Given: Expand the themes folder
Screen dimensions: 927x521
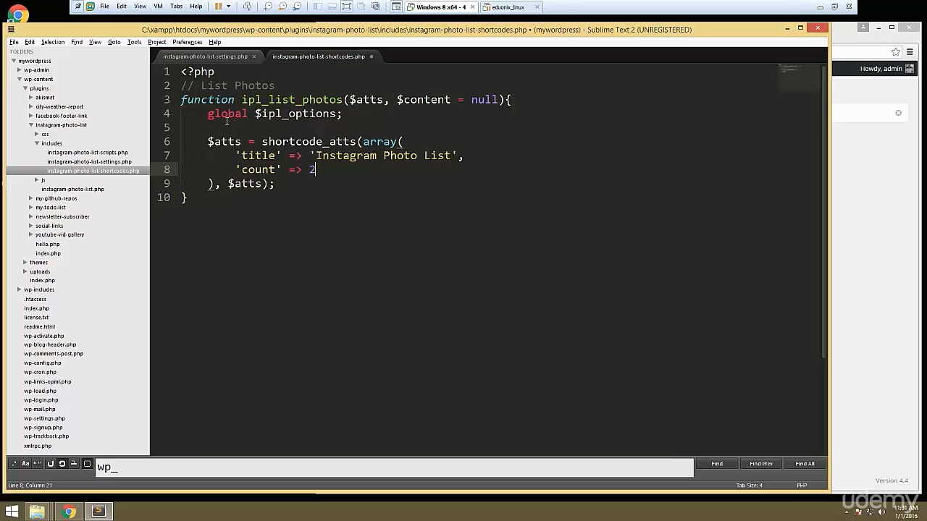Looking at the screenshot, I should coord(25,262).
